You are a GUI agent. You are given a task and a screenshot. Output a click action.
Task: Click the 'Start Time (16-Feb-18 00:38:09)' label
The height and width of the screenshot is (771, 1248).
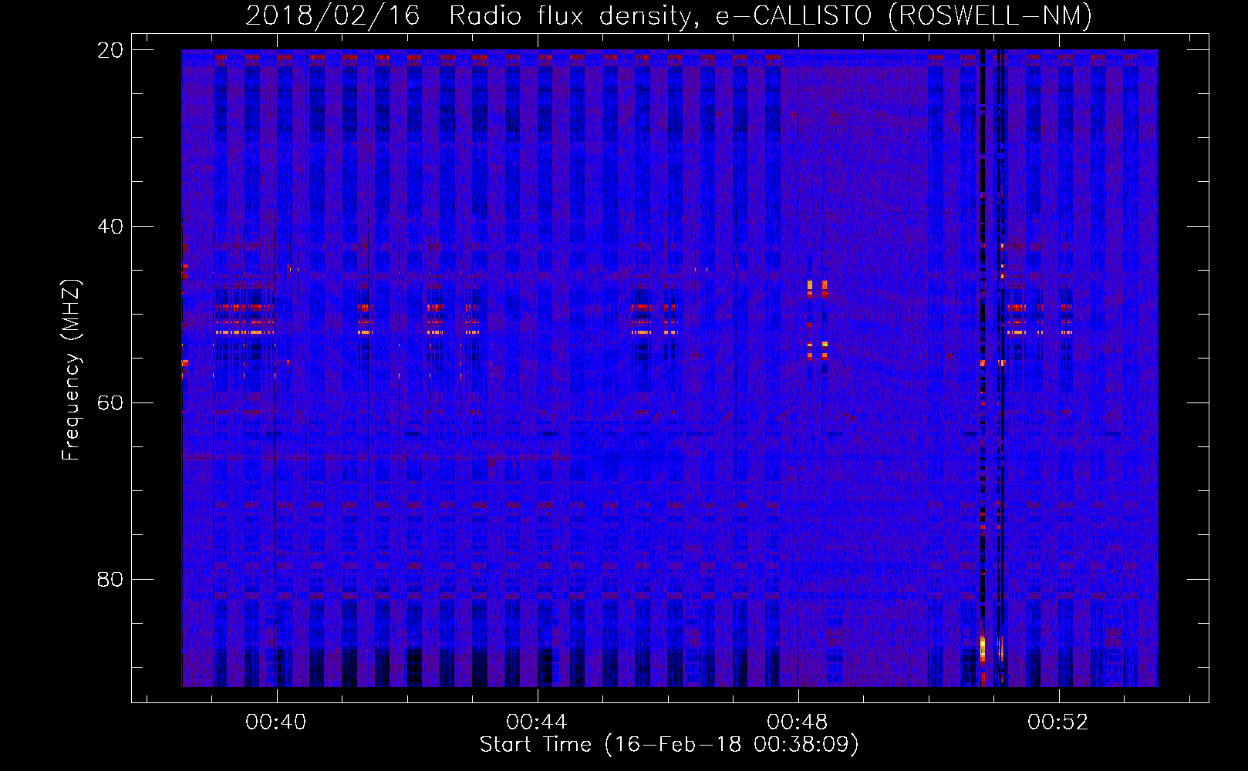(669, 745)
